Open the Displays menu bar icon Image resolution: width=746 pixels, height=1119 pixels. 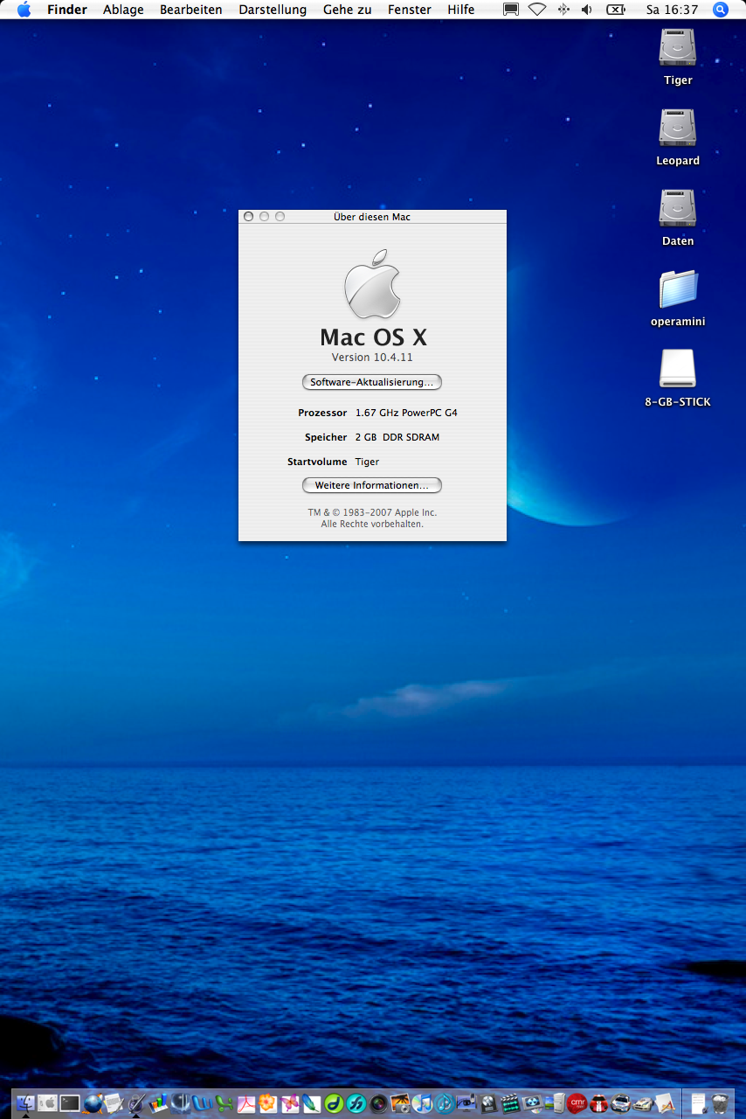(511, 10)
